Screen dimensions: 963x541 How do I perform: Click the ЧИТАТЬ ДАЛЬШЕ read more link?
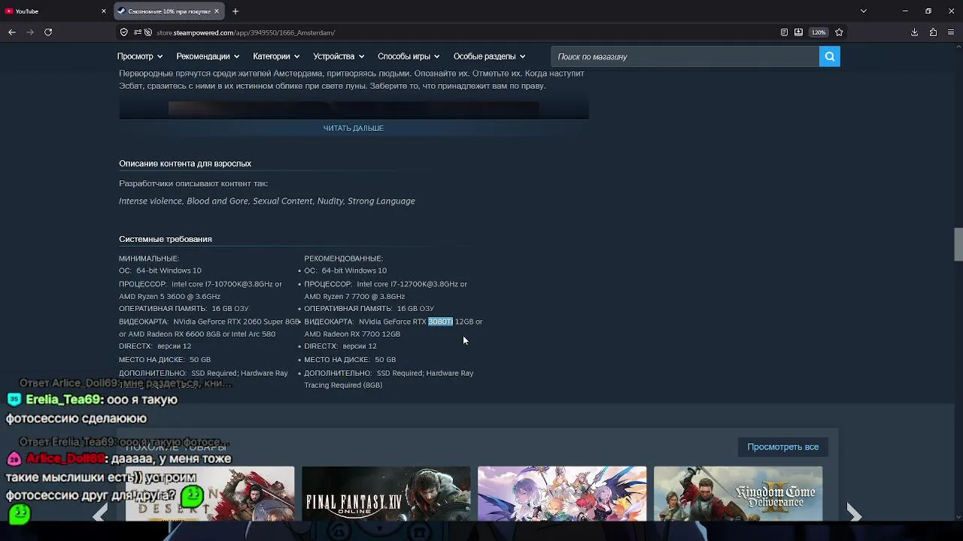(354, 128)
